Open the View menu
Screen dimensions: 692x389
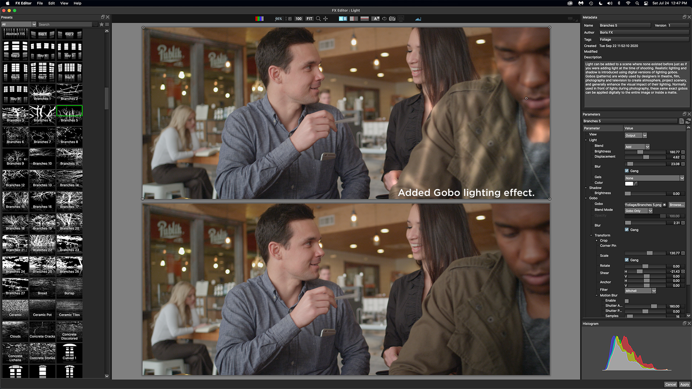[x=64, y=3]
